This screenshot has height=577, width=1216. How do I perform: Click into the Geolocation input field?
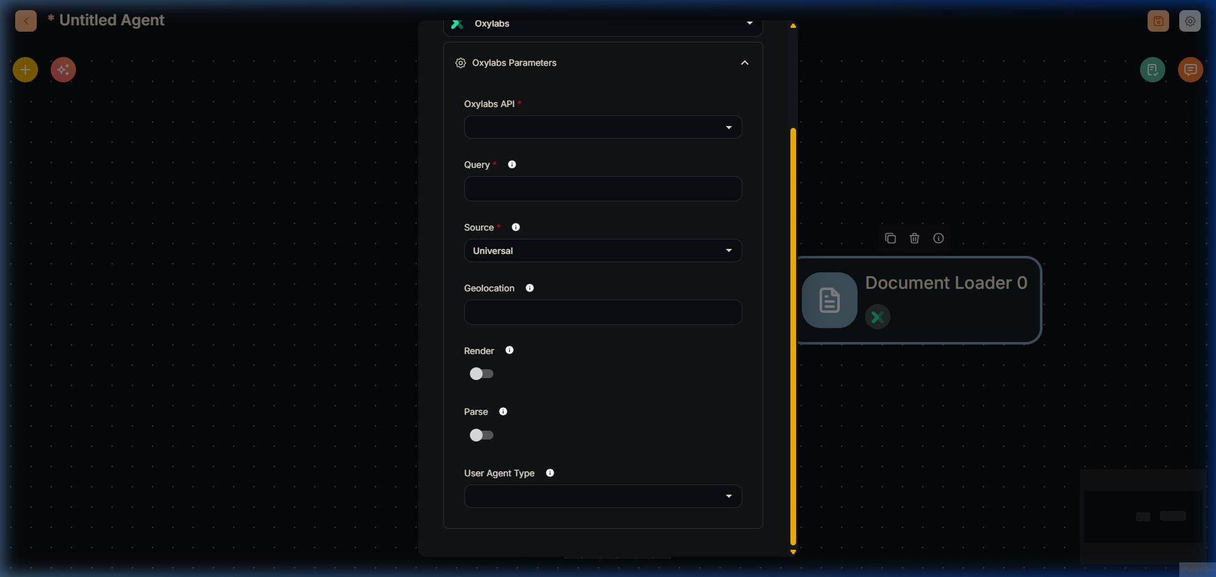pyautogui.click(x=603, y=312)
